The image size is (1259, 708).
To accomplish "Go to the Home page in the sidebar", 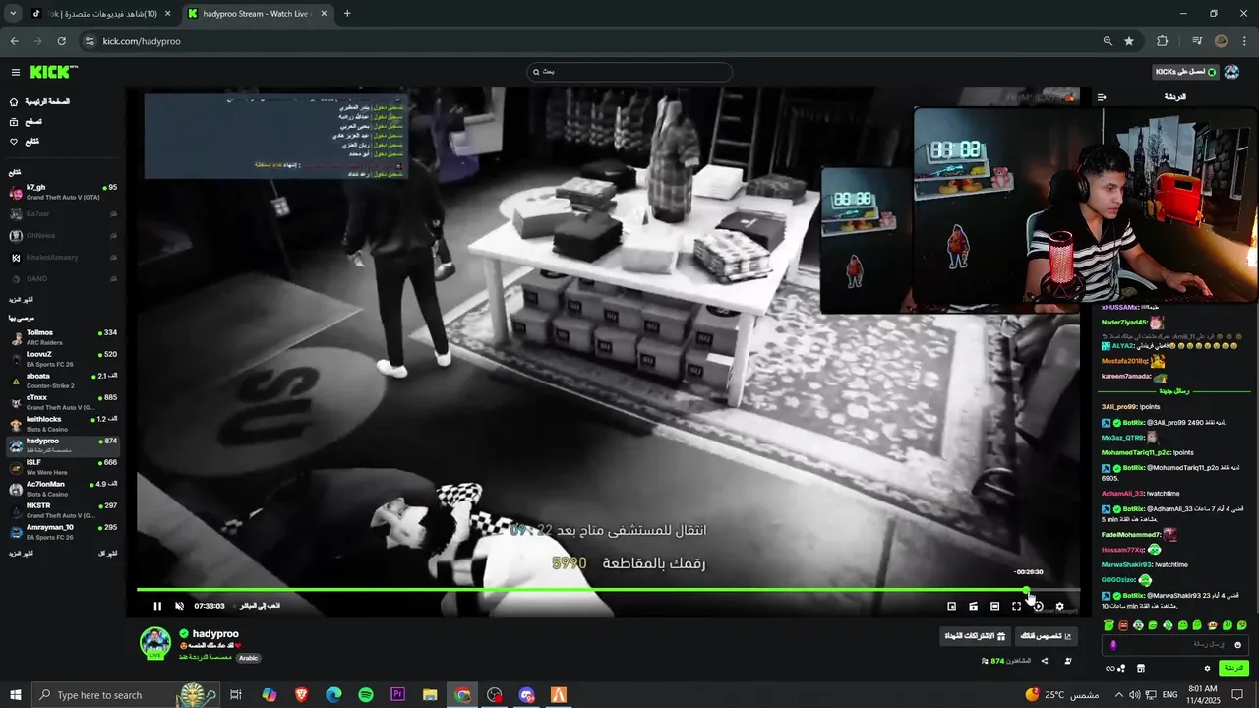I will pyautogui.click(x=39, y=102).
